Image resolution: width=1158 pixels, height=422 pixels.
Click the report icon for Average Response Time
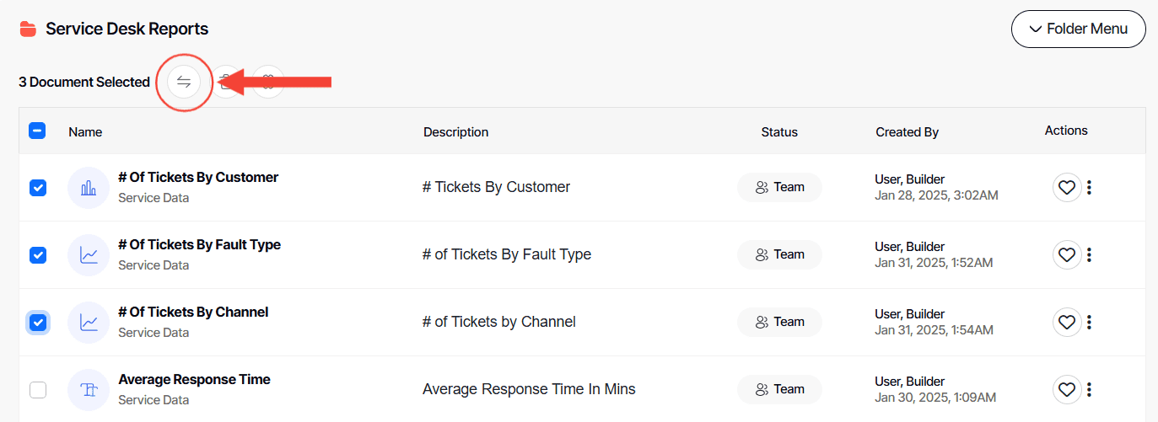coord(89,390)
